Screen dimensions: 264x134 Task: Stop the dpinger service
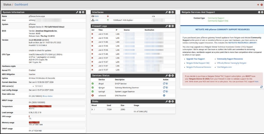(167, 88)
